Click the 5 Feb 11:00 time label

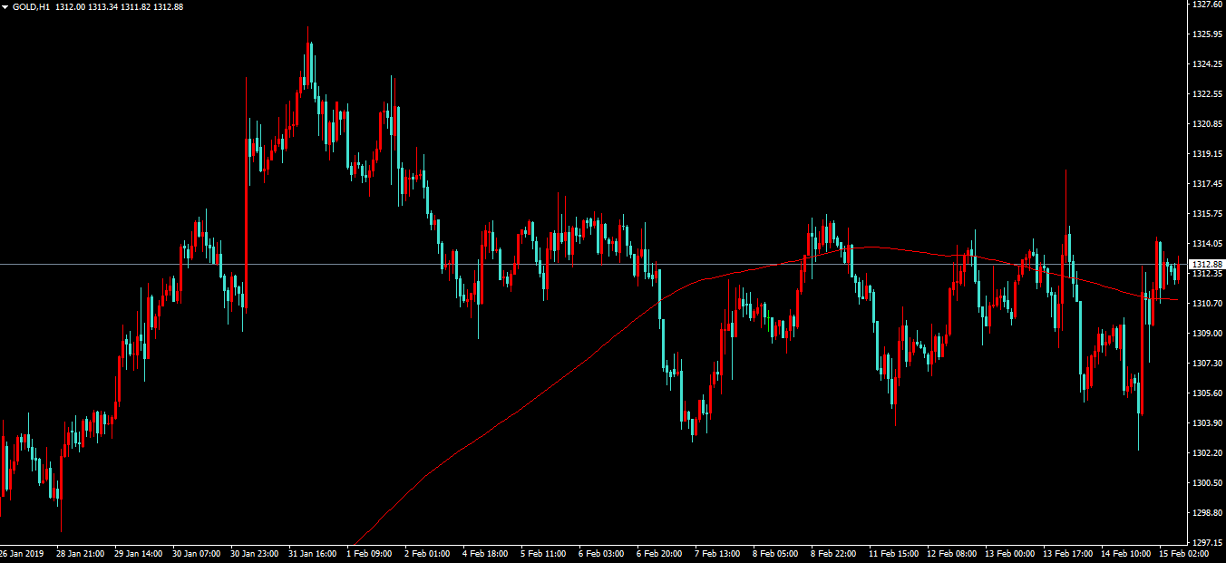click(x=543, y=553)
